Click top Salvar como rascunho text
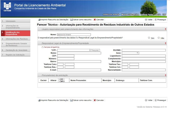 [x=82, y=20]
